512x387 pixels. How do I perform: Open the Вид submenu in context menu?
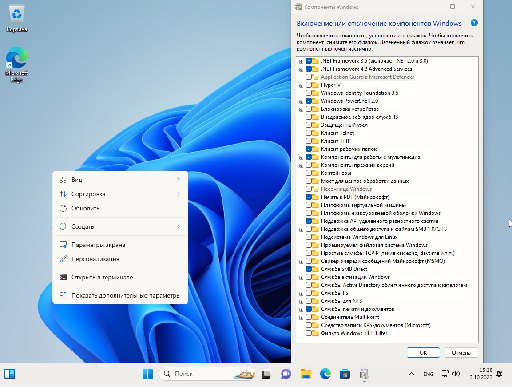coord(120,180)
